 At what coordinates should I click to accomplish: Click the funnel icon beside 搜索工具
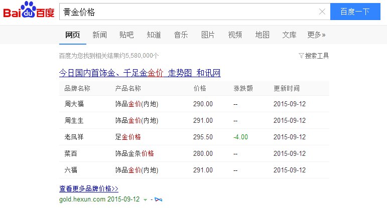click(301, 56)
